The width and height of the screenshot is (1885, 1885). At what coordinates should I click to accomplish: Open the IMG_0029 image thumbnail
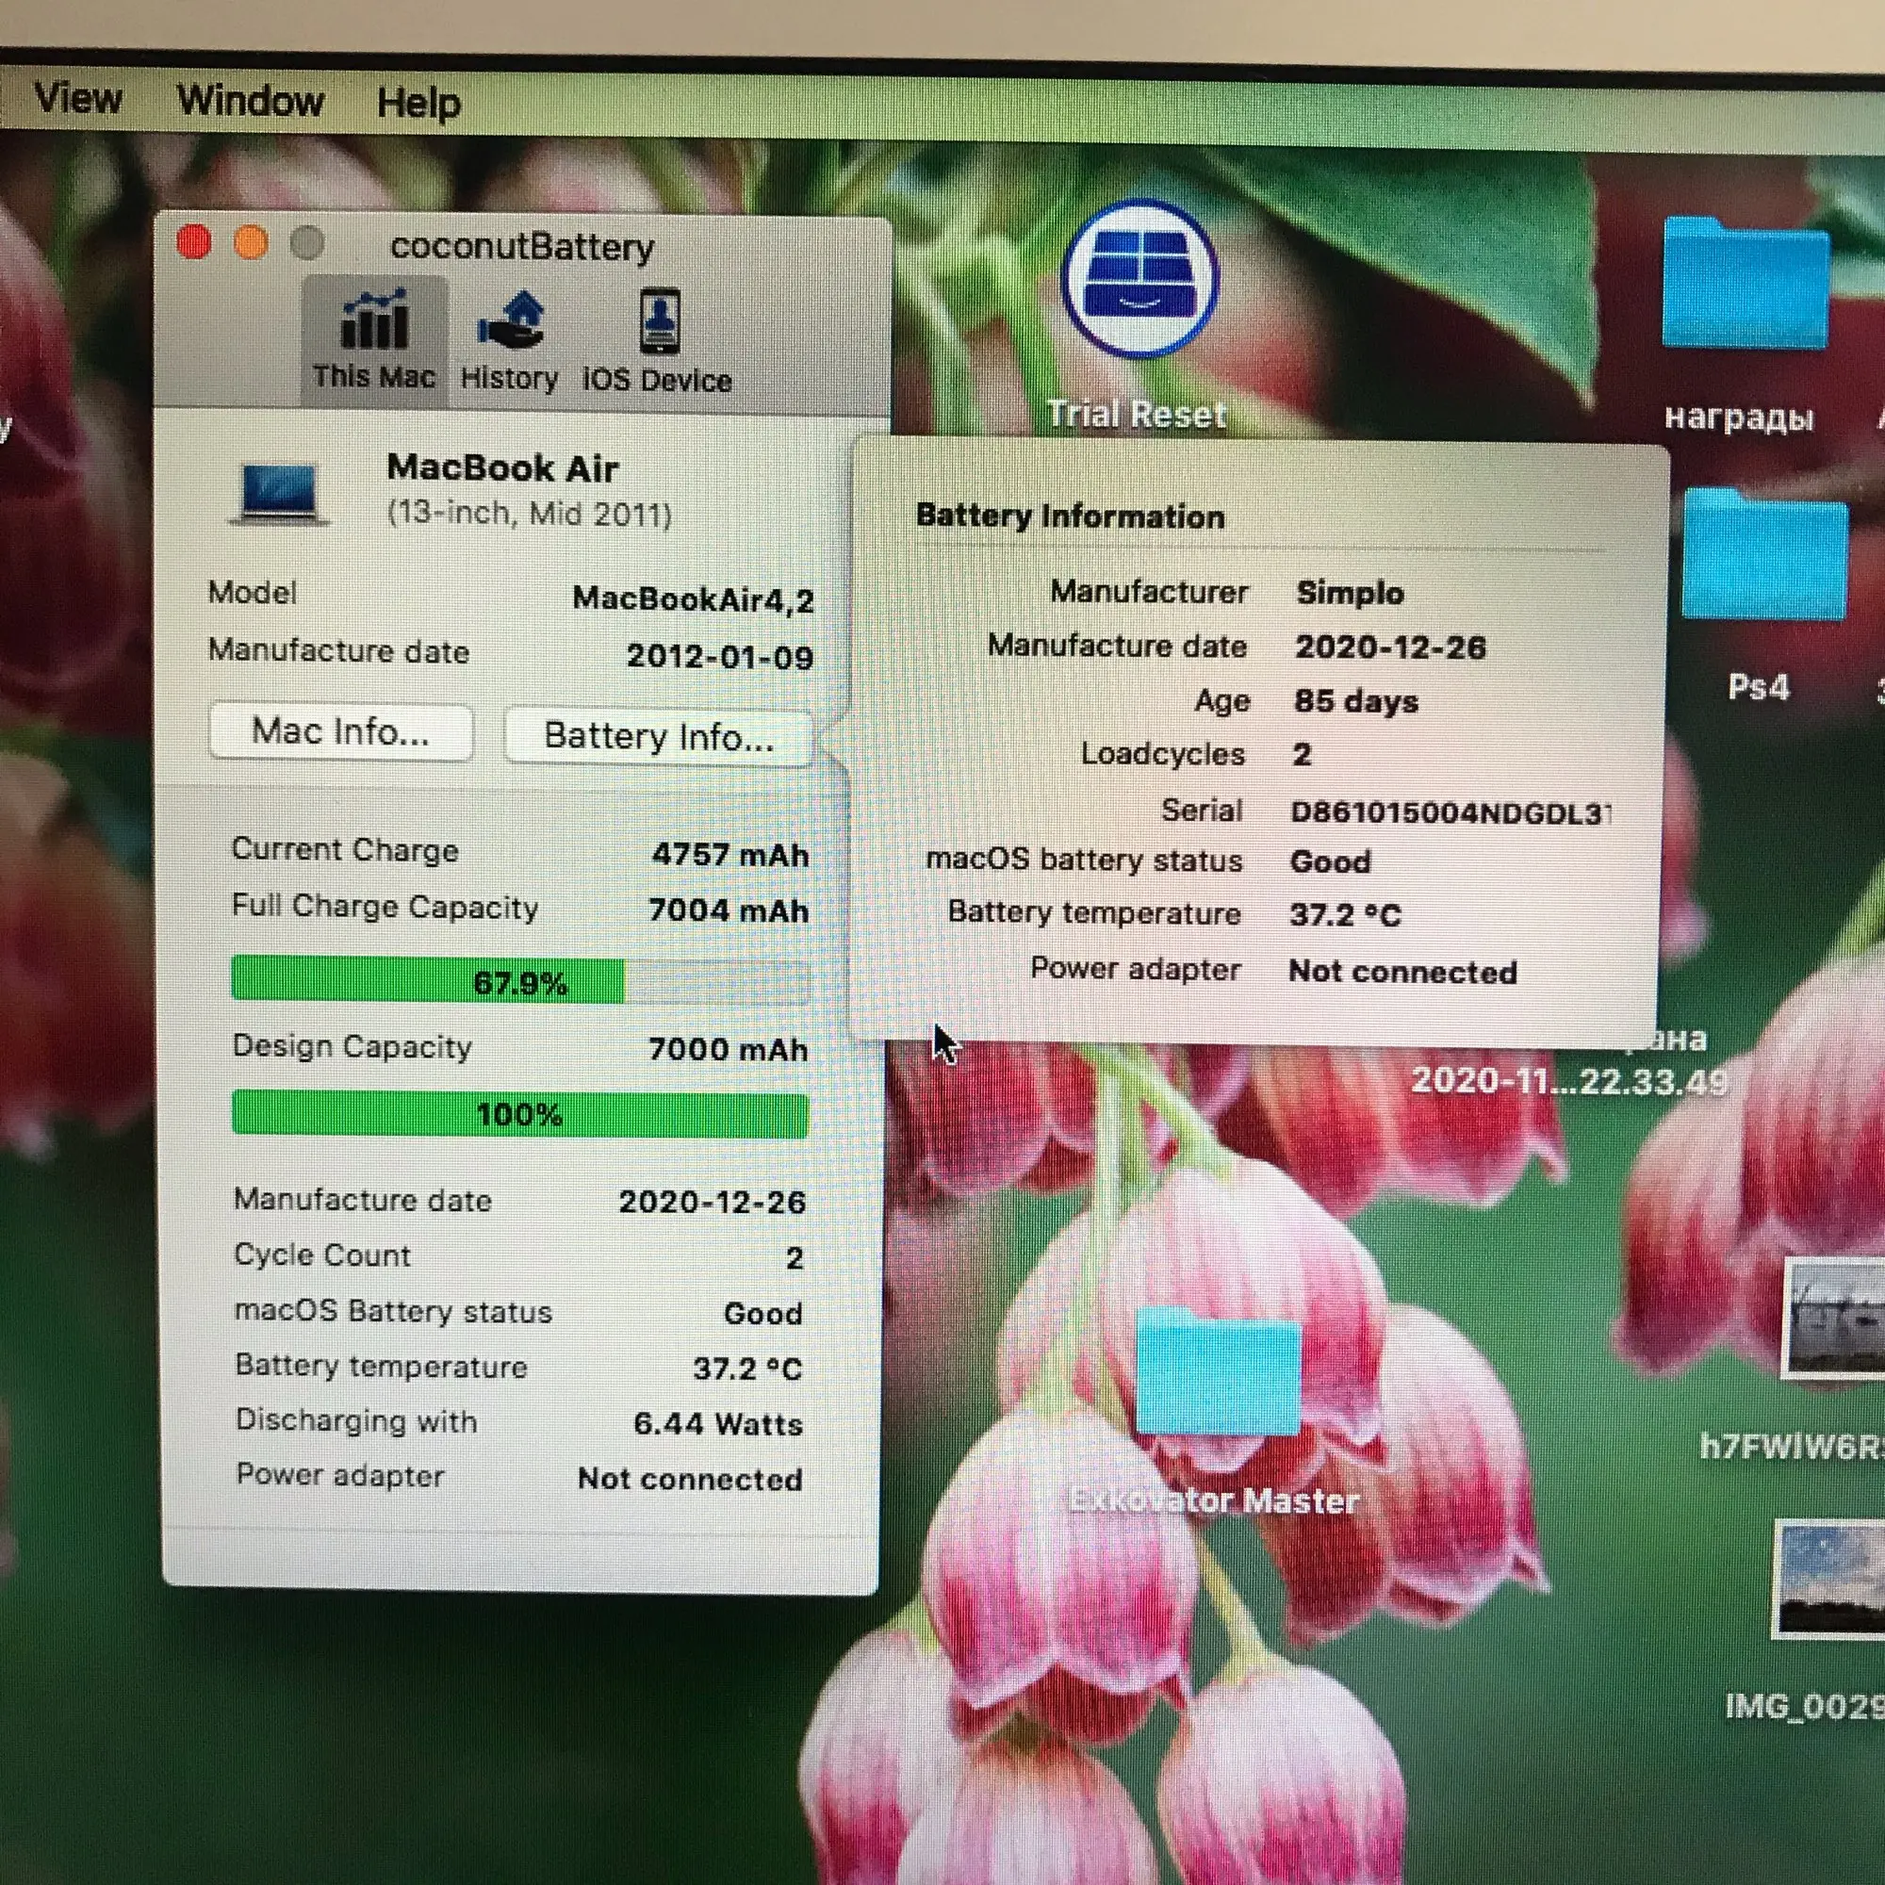1830,1579
